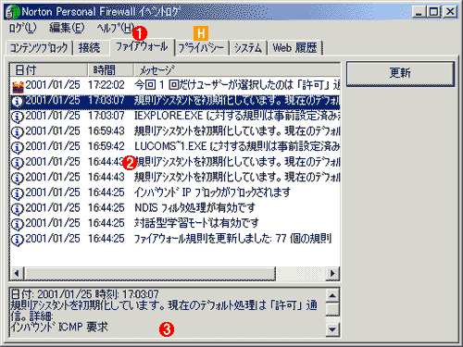Switch to the コンテンツブロック tab

39,48
